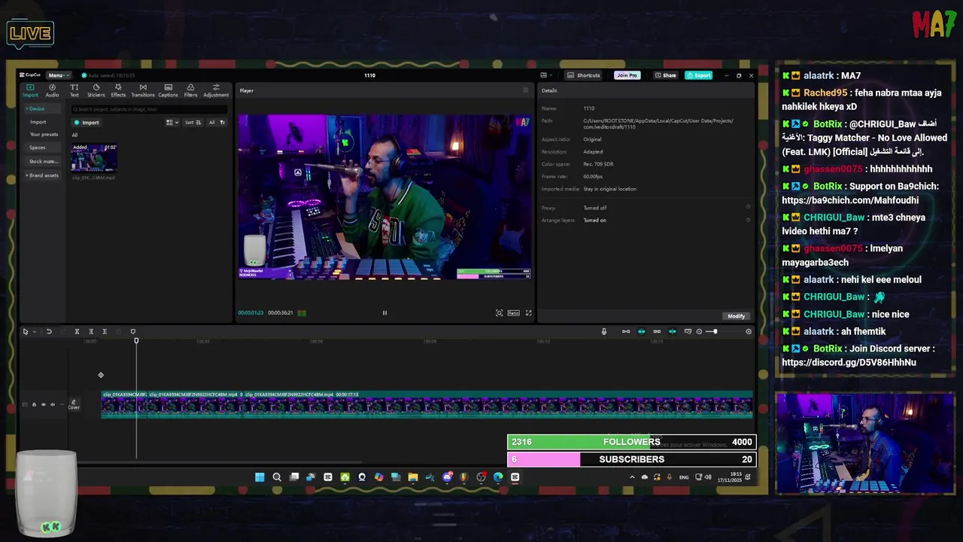Open the grid view options dropdown
963x542 pixels.
172,122
